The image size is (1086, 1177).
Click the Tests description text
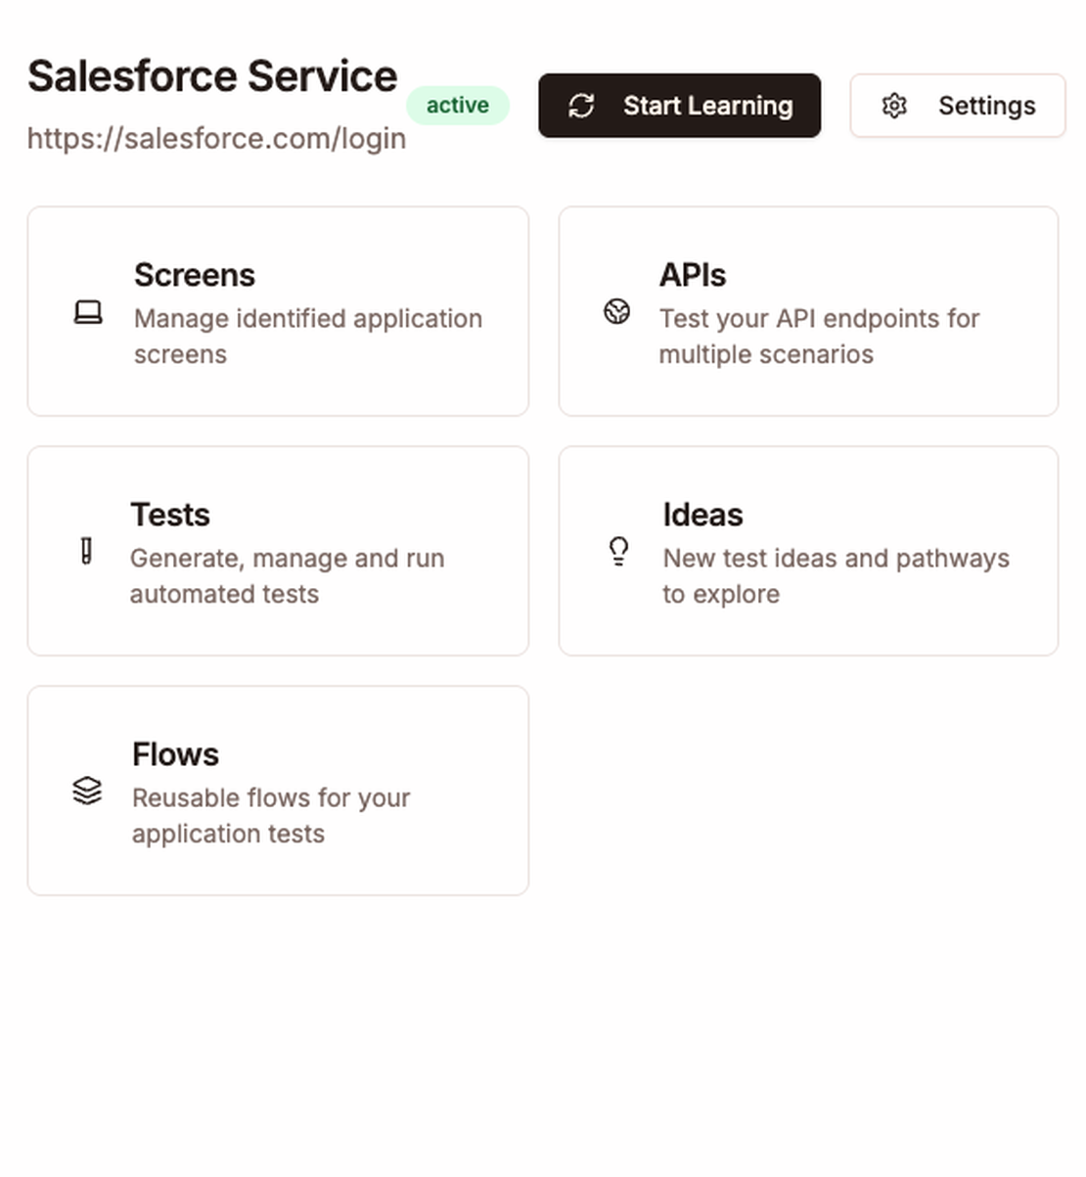click(x=287, y=575)
